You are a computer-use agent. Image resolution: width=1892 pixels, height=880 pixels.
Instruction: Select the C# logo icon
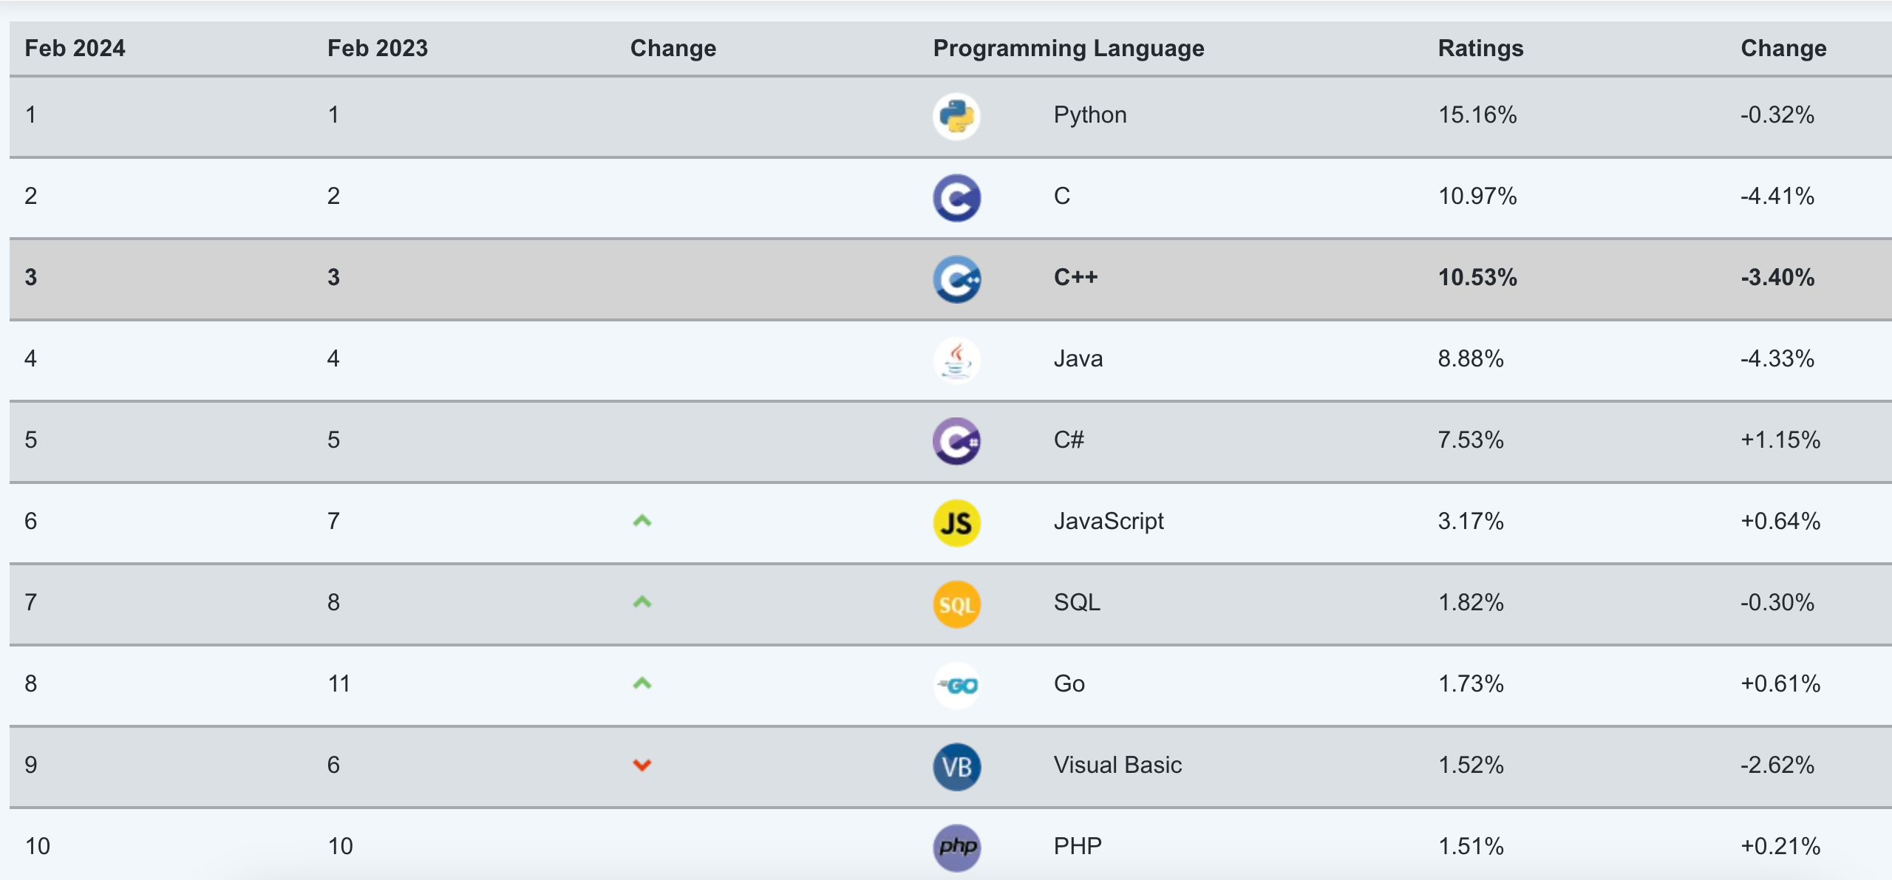click(956, 440)
